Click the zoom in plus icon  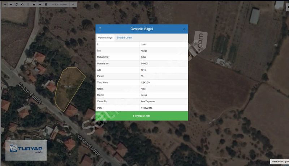5,4
